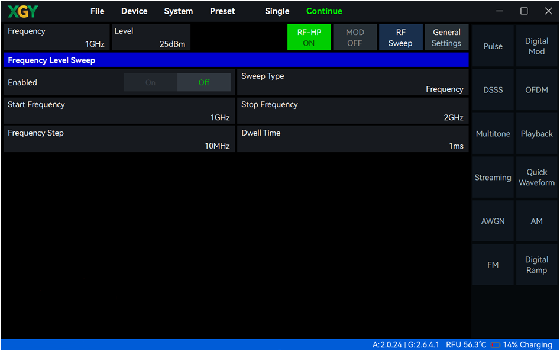Click the battery charging icon
This screenshot has height=351, width=560.
coord(496,345)
